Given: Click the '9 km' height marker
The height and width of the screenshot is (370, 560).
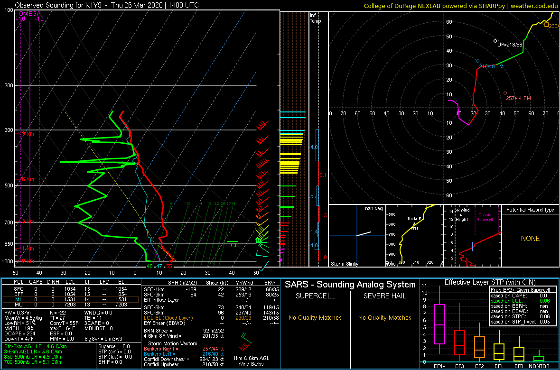Looking at the screenshot, I should click(27, 133).
